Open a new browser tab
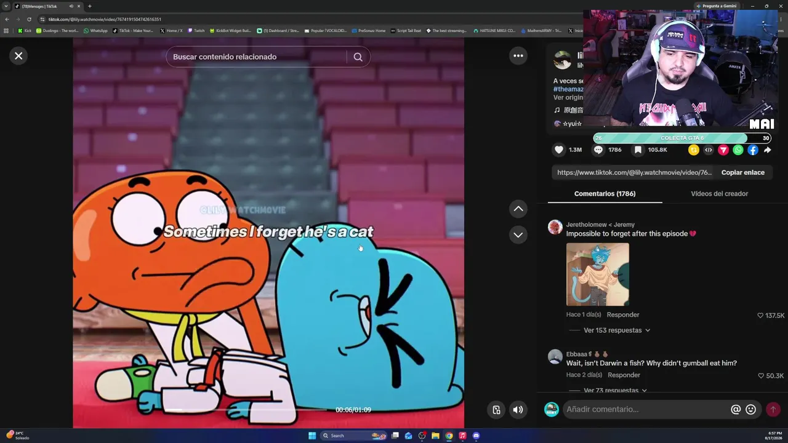788x443 pixels. [x=90, y=6]
